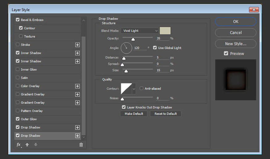This screenshot has height=159, width=270.
Task: Delete the effect with the trash icon
Action: tap(81, 145)
